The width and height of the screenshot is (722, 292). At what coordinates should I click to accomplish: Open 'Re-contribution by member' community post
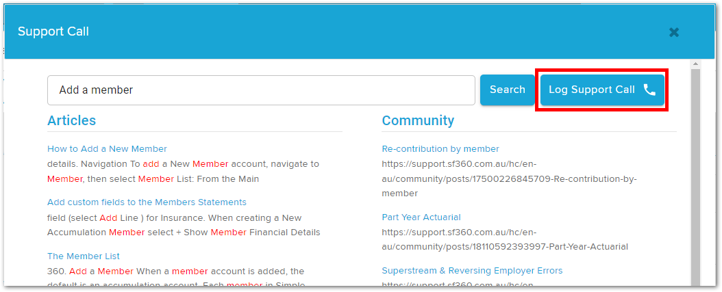tap(440, 148)
